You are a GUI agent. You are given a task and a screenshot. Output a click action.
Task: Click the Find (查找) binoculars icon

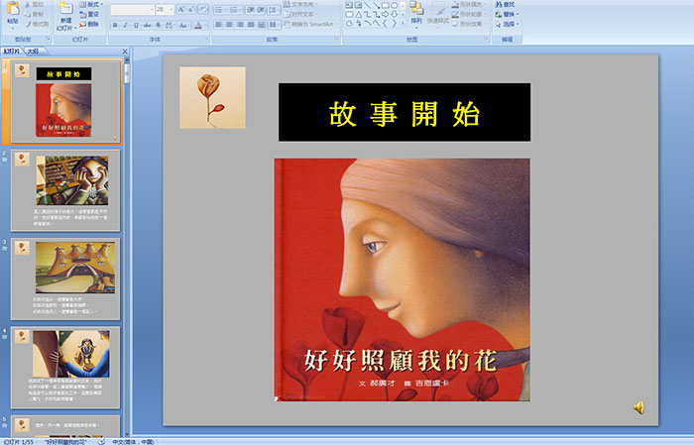(x=499, y=4)
